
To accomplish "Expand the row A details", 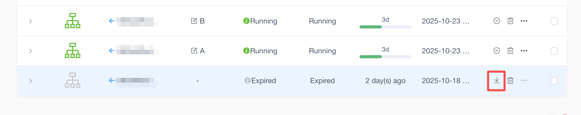I will coord(30,51).
